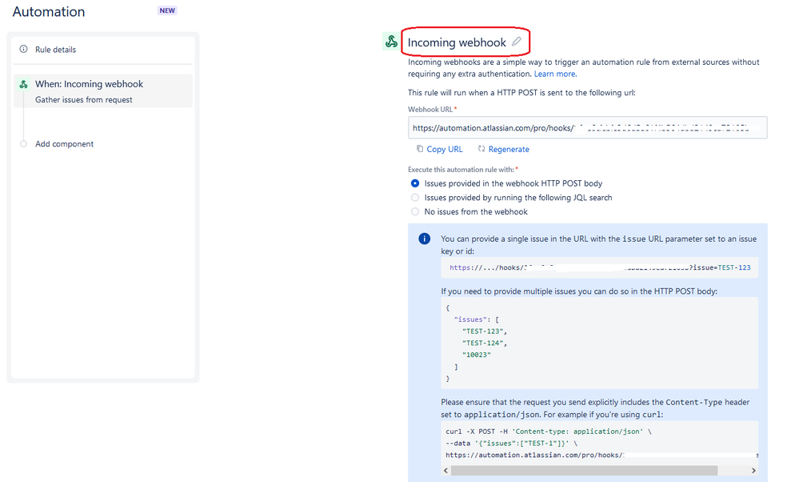
Task: Click the "Execute this automation rule with:" label
Action: [x=463, y=169]
